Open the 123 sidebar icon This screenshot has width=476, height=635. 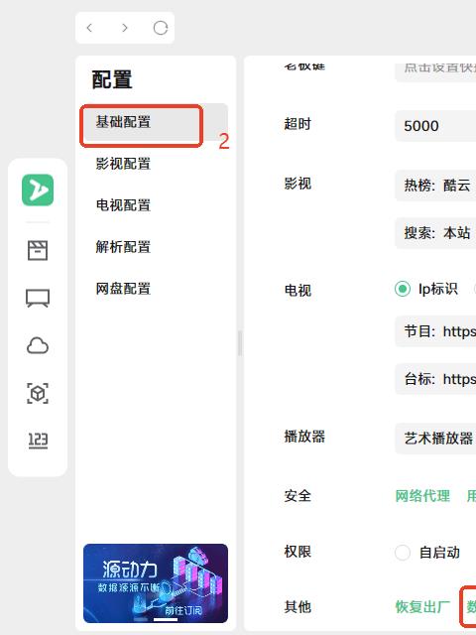tap(38, 441)
